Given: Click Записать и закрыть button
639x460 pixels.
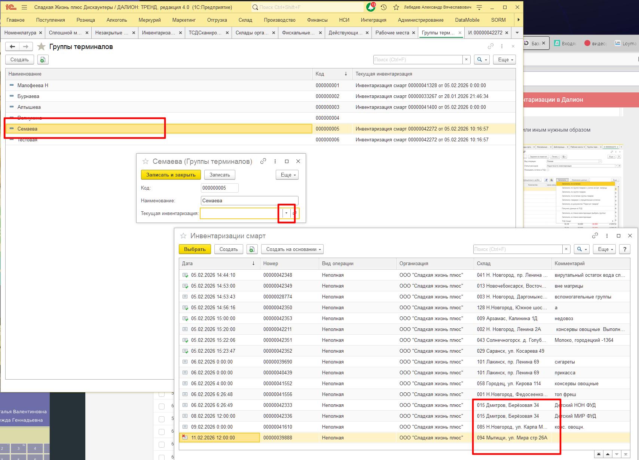Looking at the screenshot, I should [171, 175].
